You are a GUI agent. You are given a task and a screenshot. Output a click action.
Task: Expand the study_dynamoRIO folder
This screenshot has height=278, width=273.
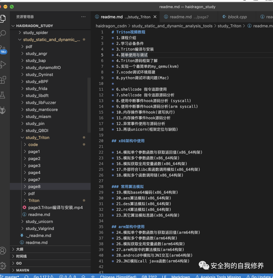point(50,67)
